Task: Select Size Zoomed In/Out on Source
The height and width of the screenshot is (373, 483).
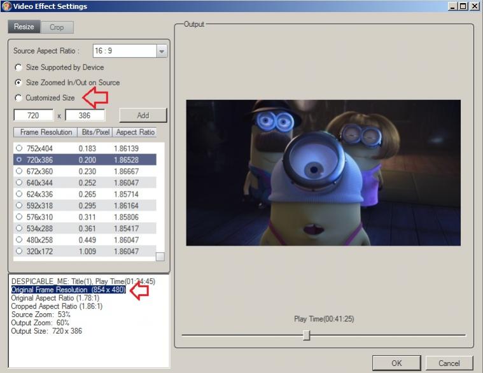Action: click(18, 83)
